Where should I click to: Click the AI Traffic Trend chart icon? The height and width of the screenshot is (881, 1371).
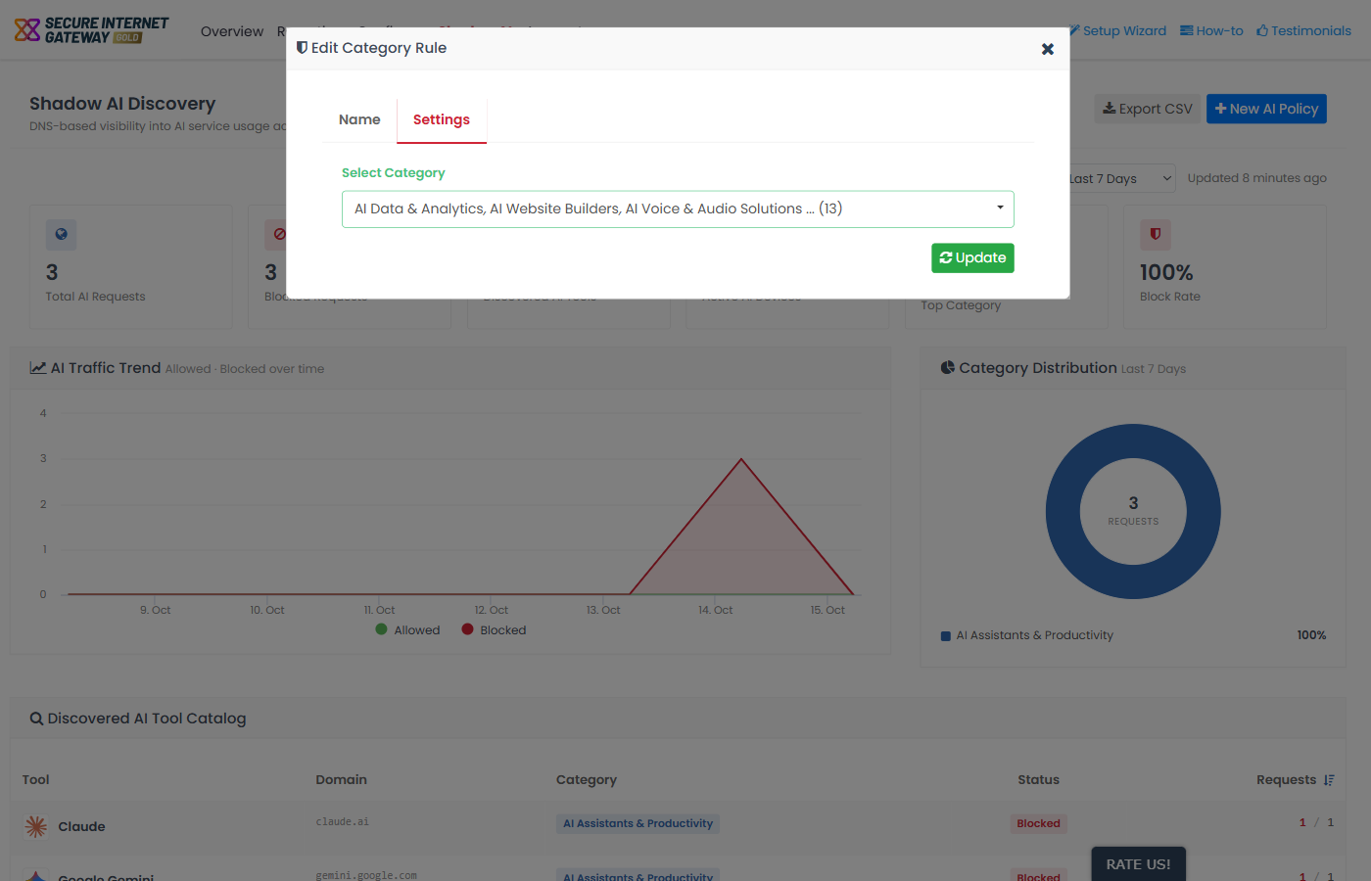point(38,368)
